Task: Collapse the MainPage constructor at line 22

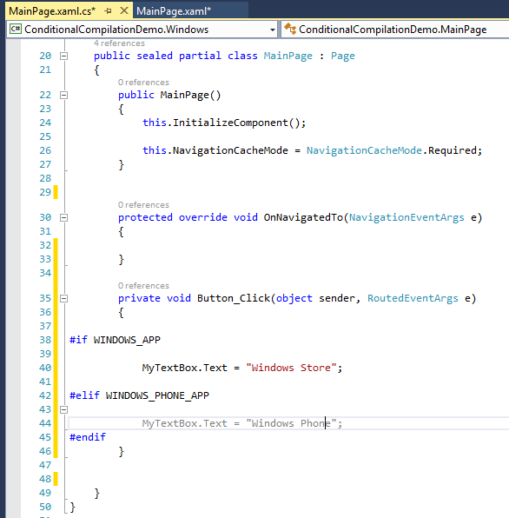Action: coord(63,95)
